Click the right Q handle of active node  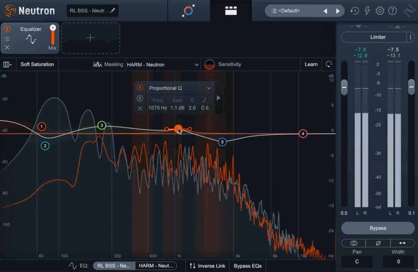[x=189, y=129]
